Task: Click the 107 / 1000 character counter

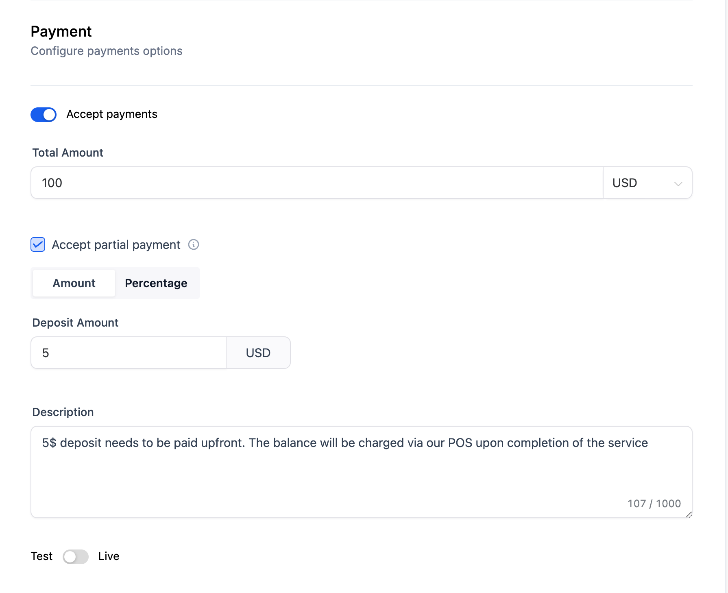Action: 654,504
